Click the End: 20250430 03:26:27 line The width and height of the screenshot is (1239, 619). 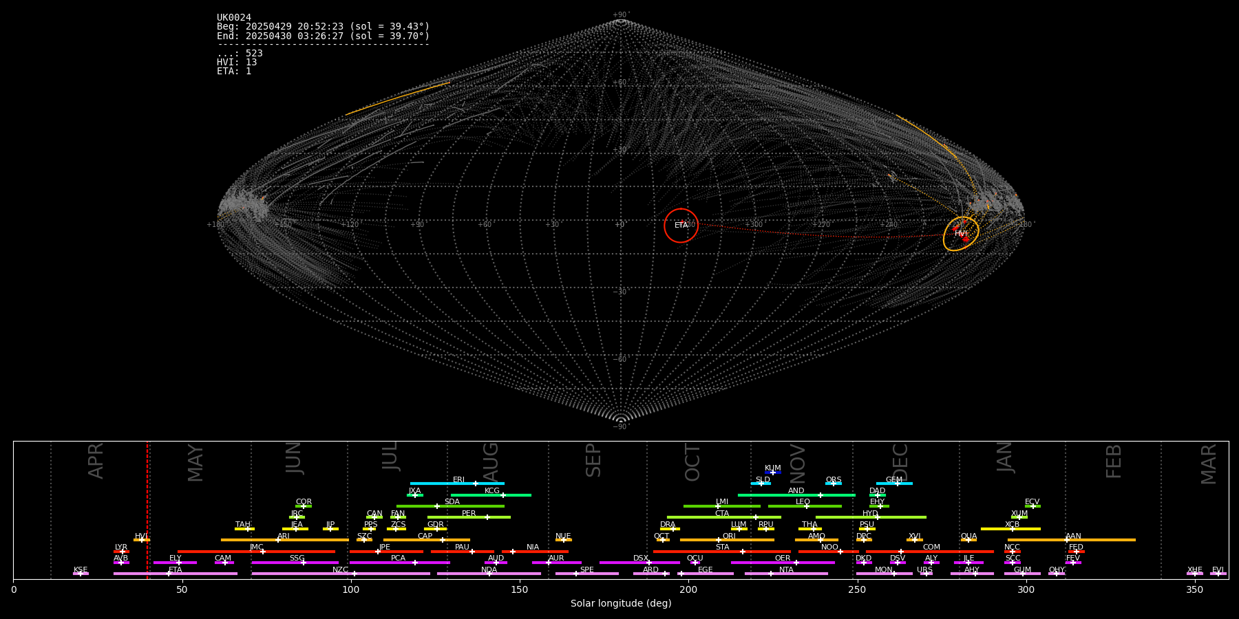pos(323,36)
